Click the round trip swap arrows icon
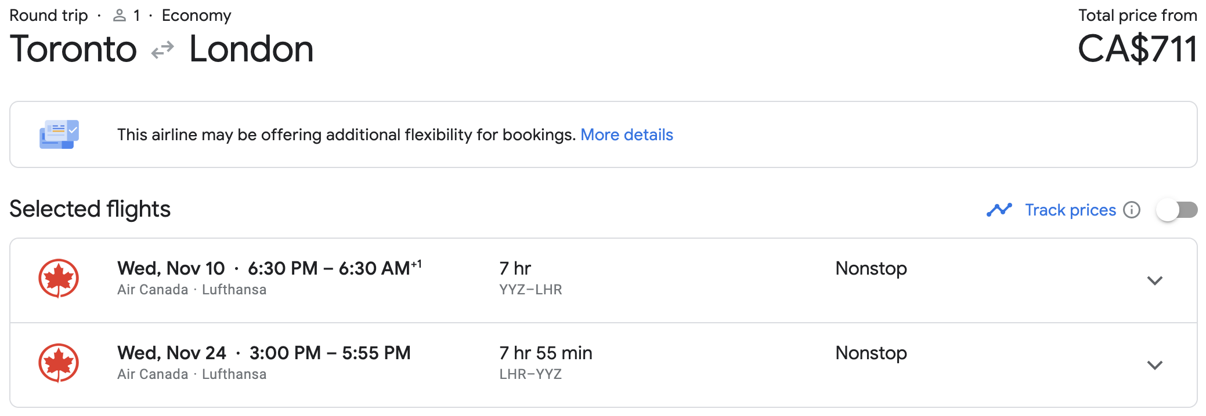1206x416 pixels. click(x=163, y=50)
